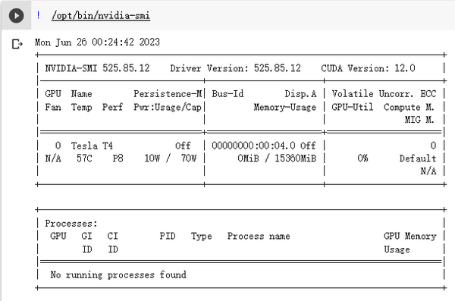Click the Tesla T4 GPU name

(92, 146)
